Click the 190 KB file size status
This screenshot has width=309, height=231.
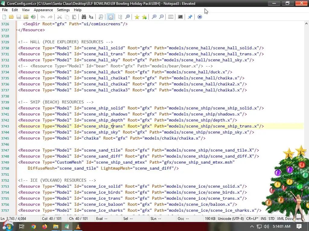(x=210, y=218)
